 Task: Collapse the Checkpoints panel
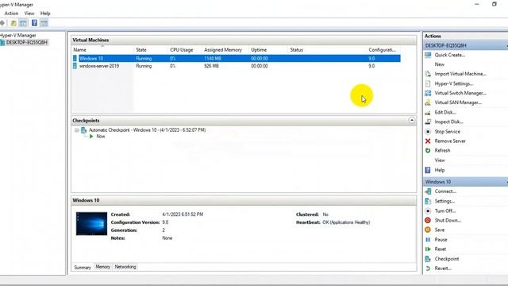click(412, 120)
